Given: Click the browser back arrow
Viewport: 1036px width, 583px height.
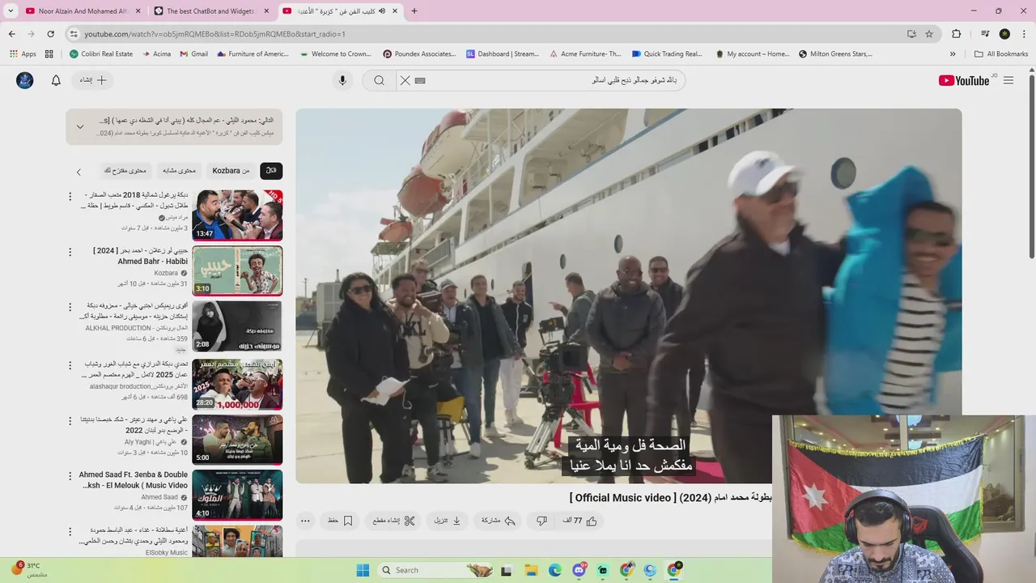Looking at the screenshot, I should 11,34.
